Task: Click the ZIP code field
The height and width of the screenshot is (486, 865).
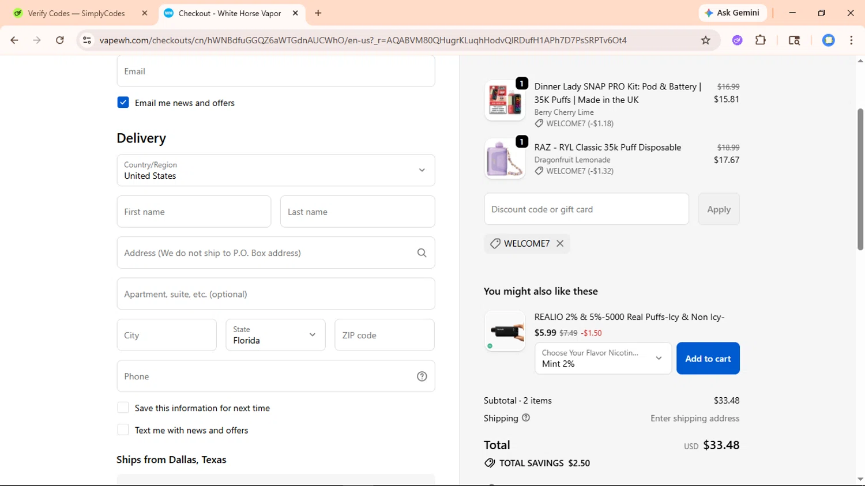Action: pos(385,335)
